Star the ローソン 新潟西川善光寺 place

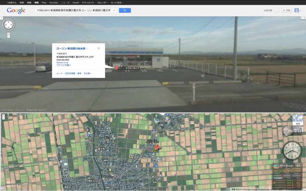point(87,48)
